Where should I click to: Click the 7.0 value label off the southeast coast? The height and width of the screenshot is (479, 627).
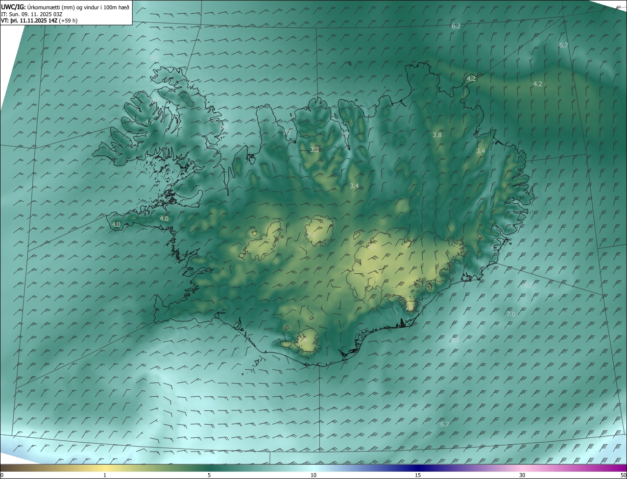tap(510, 314)
